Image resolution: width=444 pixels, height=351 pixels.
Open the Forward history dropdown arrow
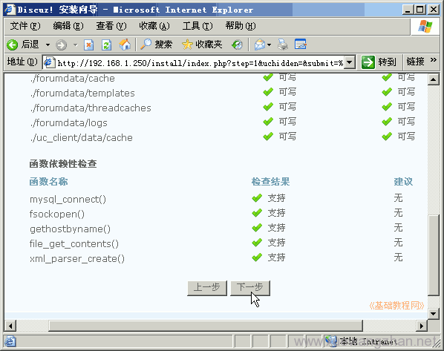pyautogui.click(x=75, y=45)
